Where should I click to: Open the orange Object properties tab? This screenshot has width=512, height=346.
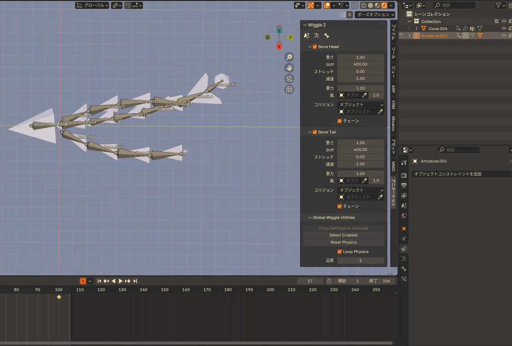(x=404, y=228)
